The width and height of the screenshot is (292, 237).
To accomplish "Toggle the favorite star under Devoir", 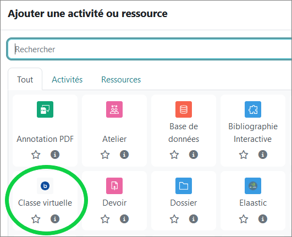I will [x=105, y=219].
